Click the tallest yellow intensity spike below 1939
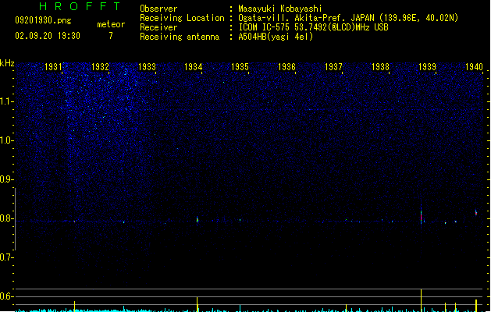491x312 pixels. coord(422,300)
